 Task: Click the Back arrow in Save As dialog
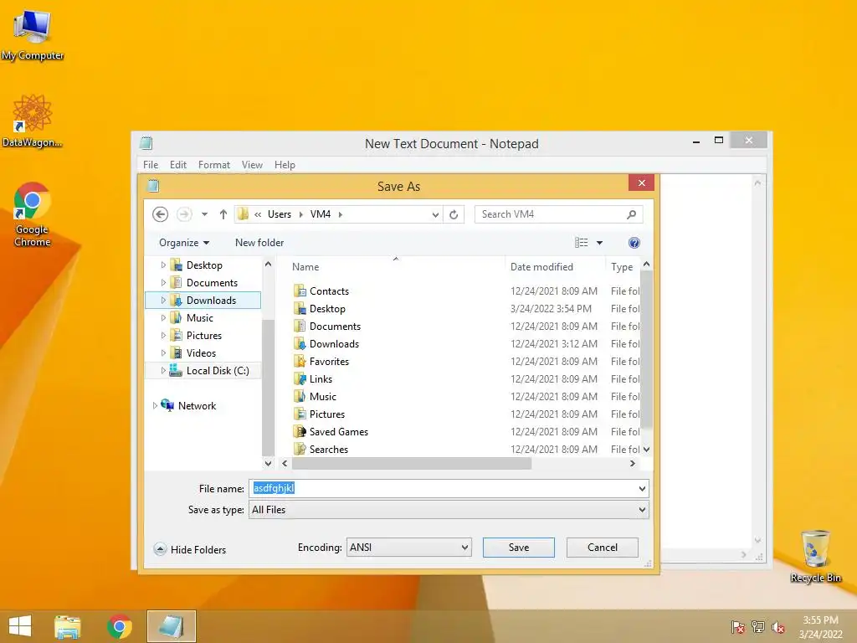pos(160,214)
